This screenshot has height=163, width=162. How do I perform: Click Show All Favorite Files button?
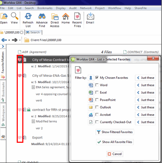click(x=115, y=142)
